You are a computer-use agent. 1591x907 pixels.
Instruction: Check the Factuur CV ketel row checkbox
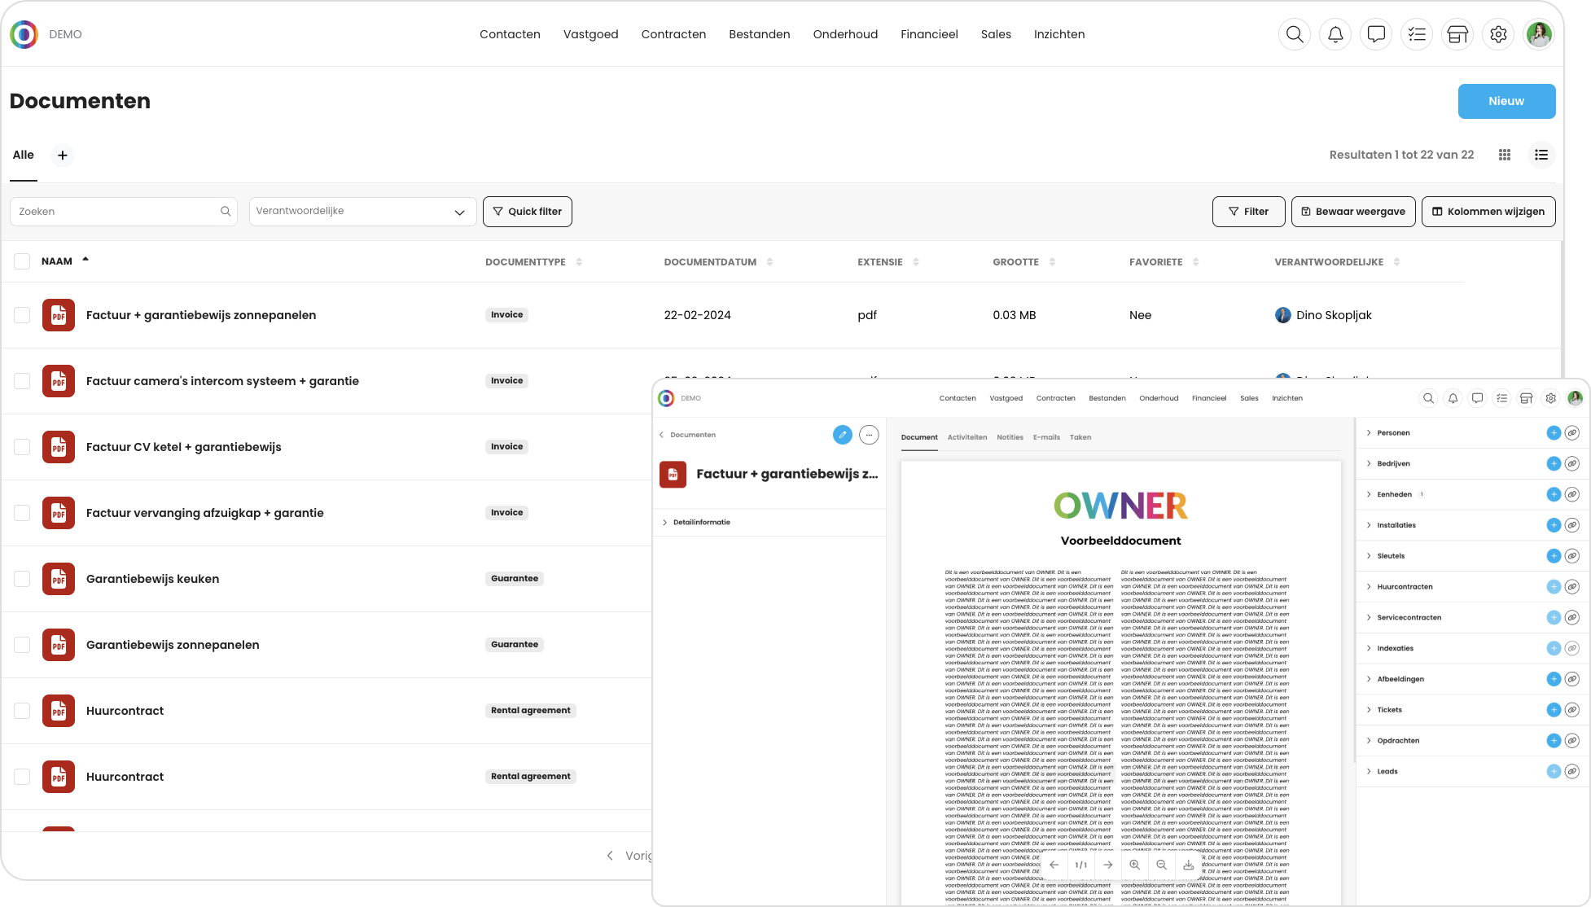(x=22, y=447)
